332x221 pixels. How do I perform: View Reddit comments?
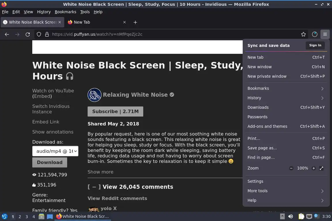click(x=117, y=198)
